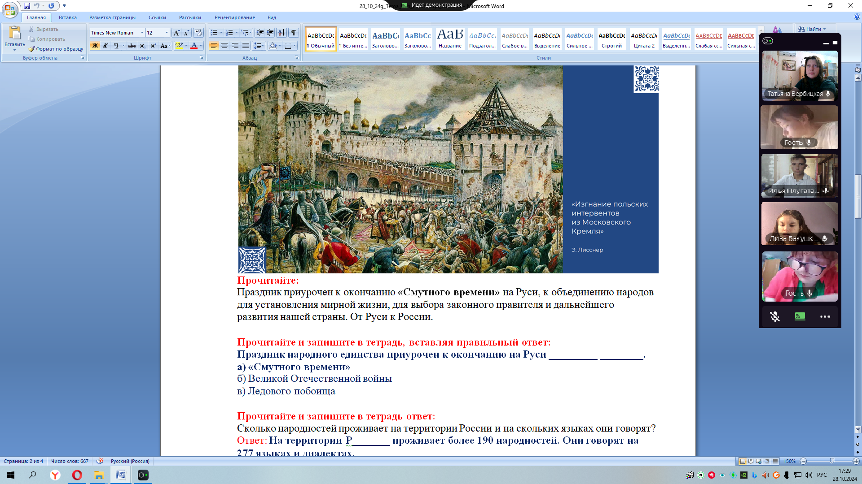The image size is (862, 484).
Task: Click the Копировать (copy) command
Action: coord(47,39)
